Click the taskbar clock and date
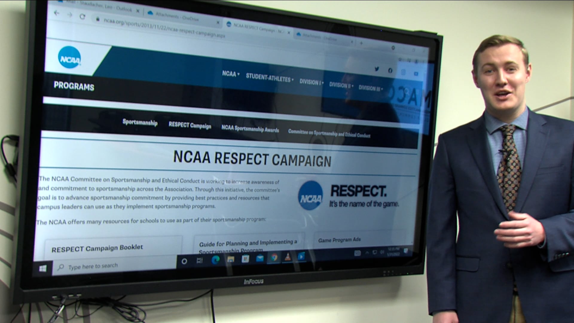Viewport: 574px width, 323px height. [393, 252]
